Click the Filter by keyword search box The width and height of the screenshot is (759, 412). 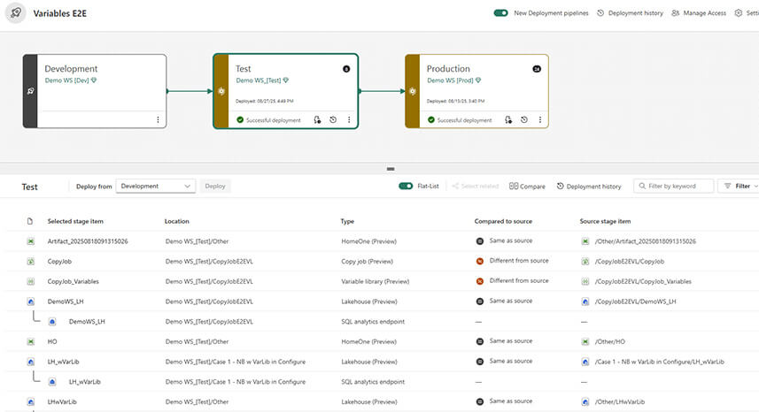point(678,187)
